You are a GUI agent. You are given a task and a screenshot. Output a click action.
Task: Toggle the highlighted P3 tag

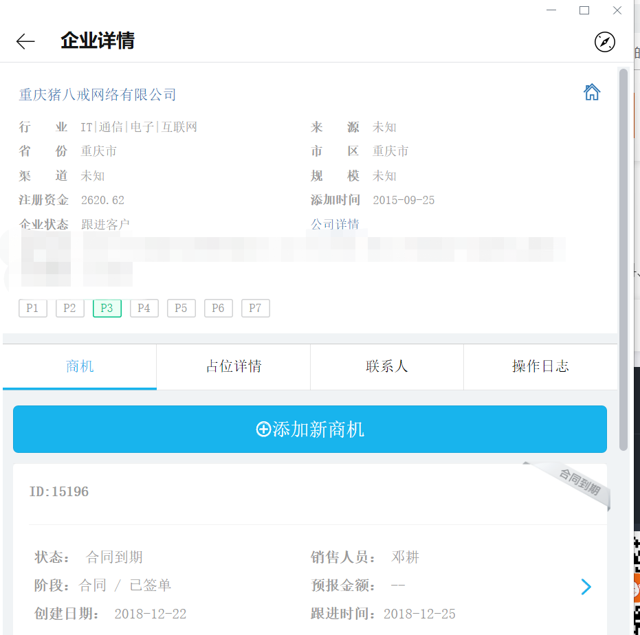coord(107,308)
